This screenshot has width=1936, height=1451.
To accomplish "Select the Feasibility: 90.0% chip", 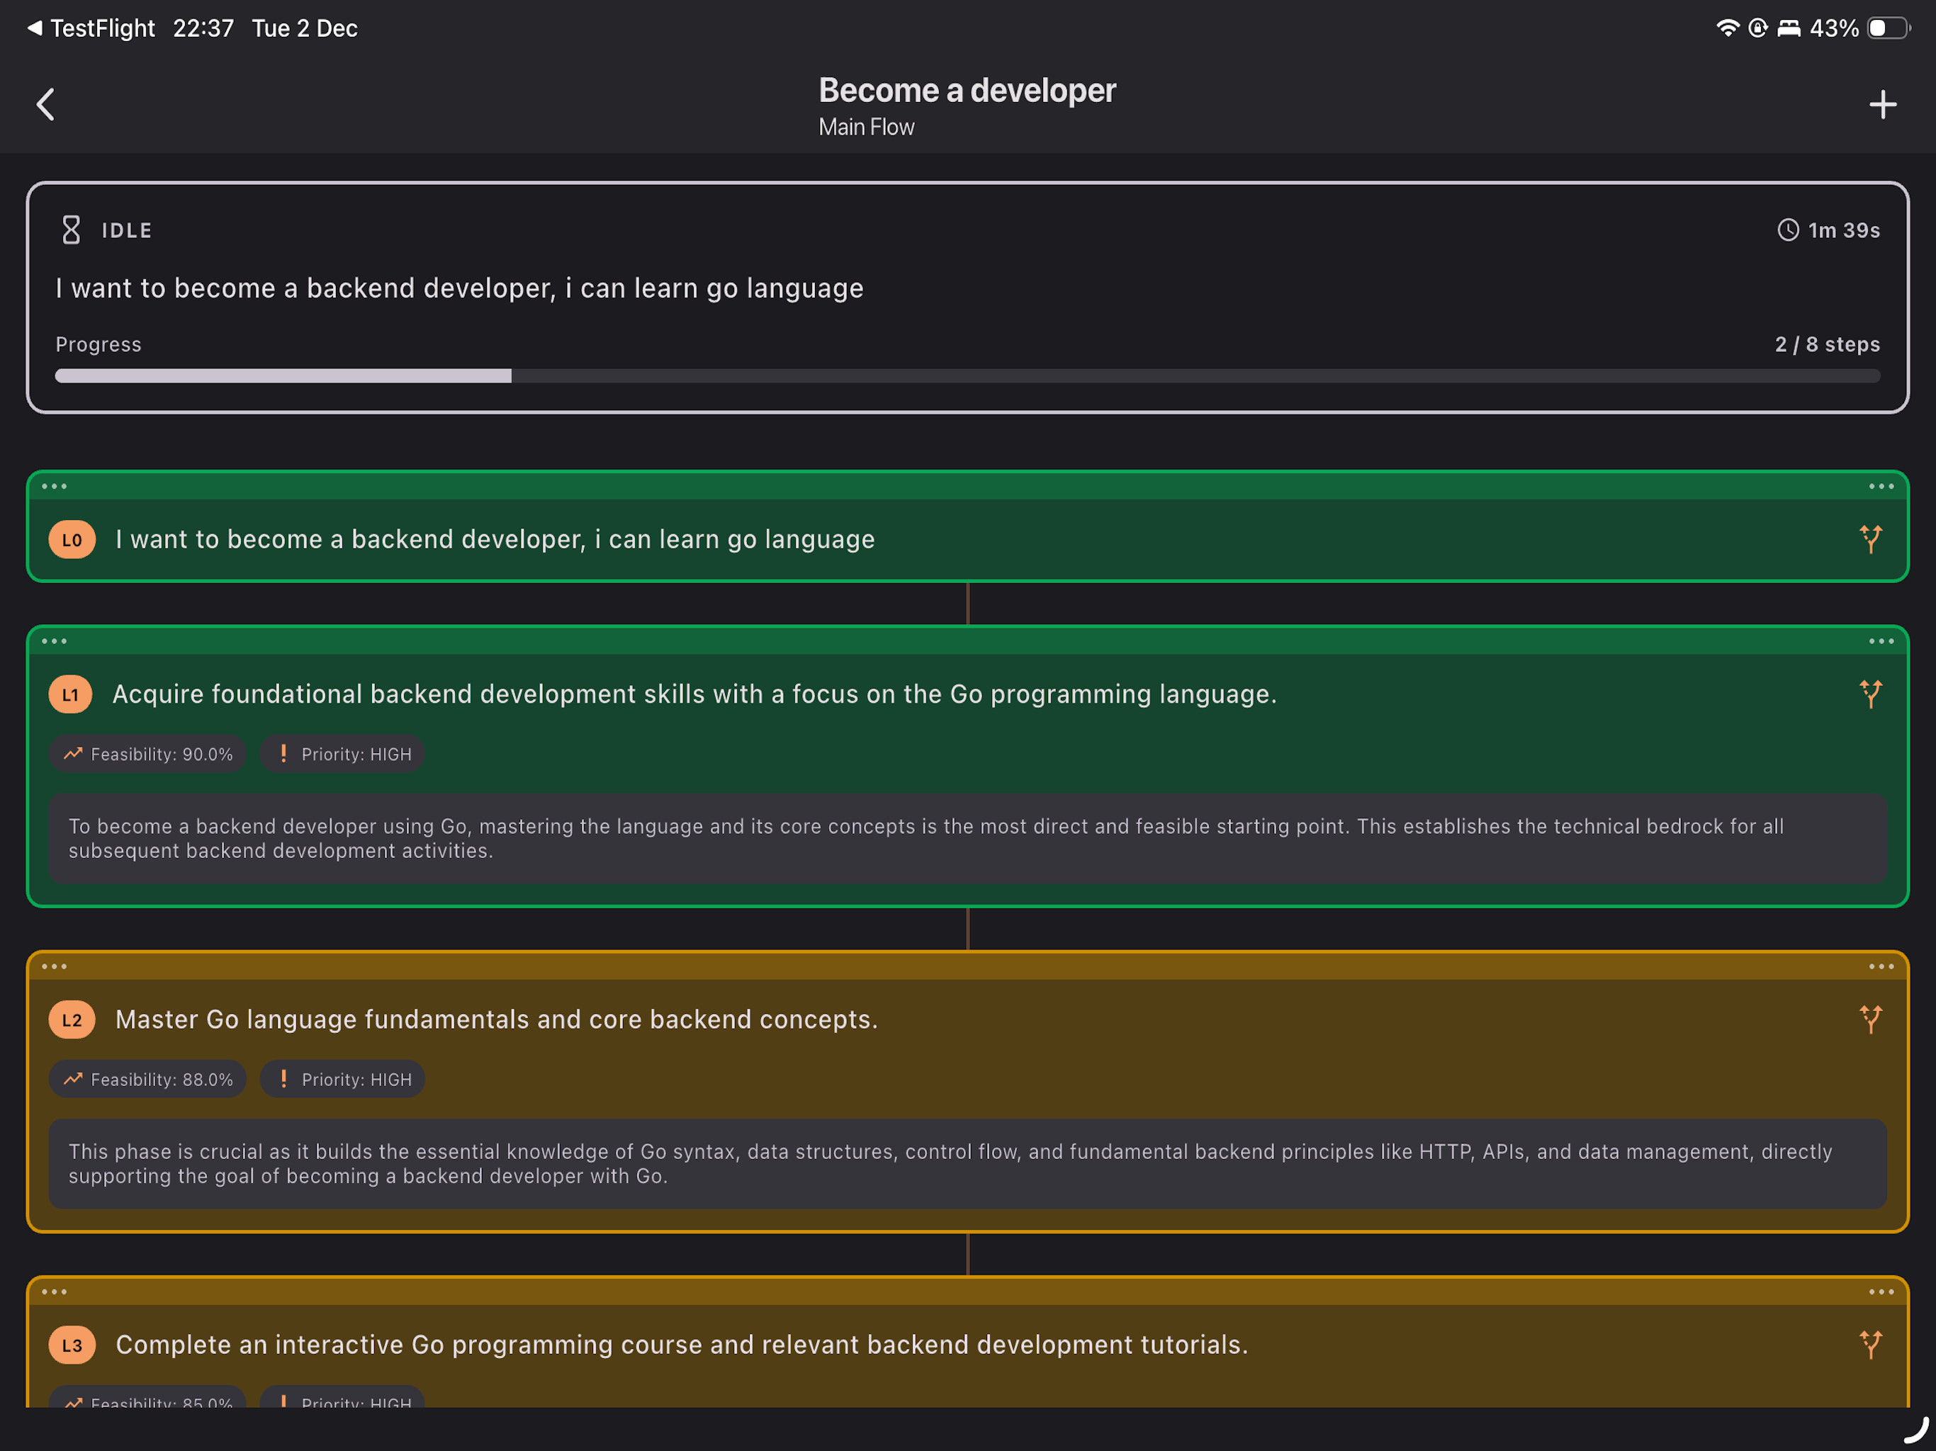I will [x=148, y=755].
